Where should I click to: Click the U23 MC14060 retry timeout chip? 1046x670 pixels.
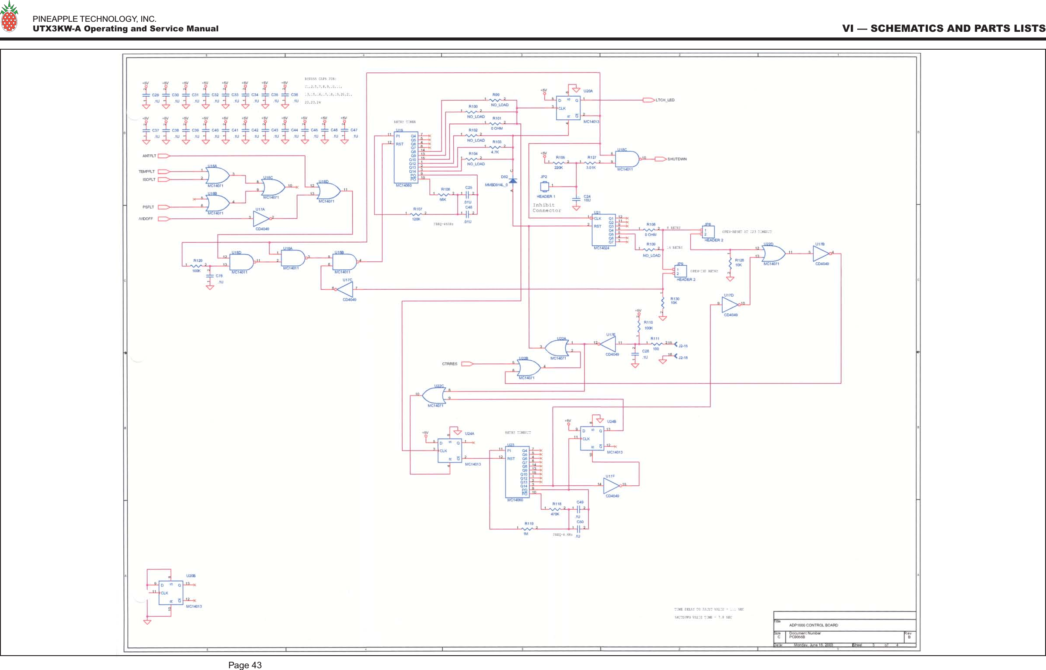coord(517,472)
